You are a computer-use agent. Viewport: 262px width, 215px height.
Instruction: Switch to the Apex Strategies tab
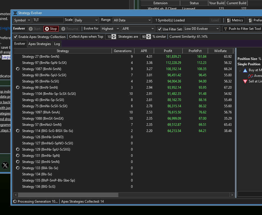(x=40, y=44)
